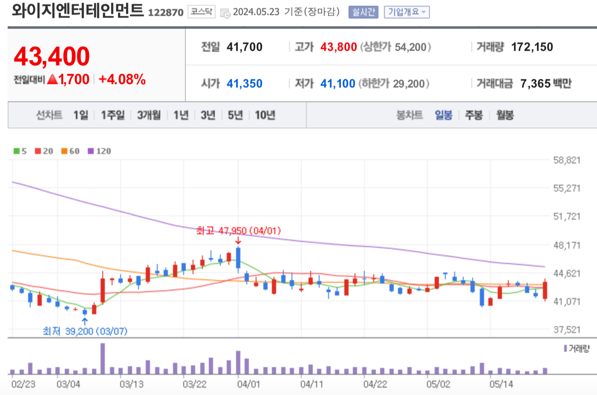The width and height of the screenshot is (597, 395).
Task: Select the 1년 line chart tab
Action: pos(181,115)
